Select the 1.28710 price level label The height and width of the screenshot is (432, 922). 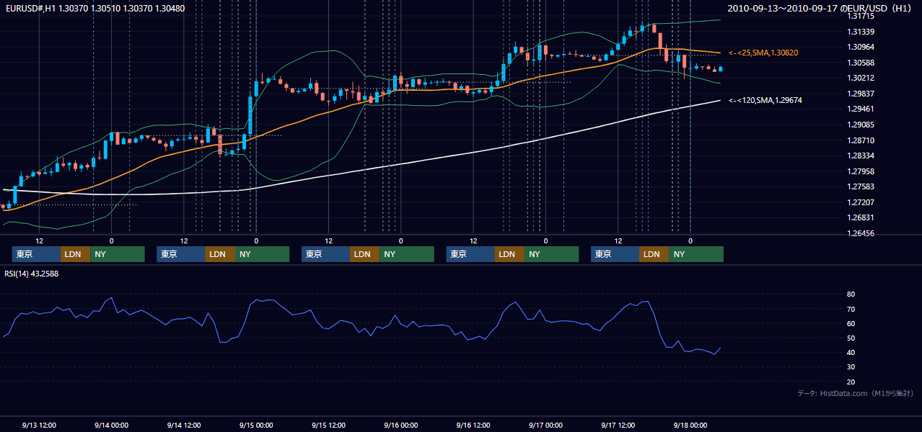tap(861, 140)
